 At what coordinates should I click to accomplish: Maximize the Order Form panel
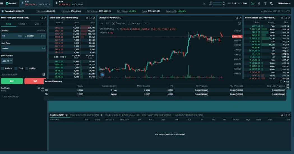click(x=42, y=18)
